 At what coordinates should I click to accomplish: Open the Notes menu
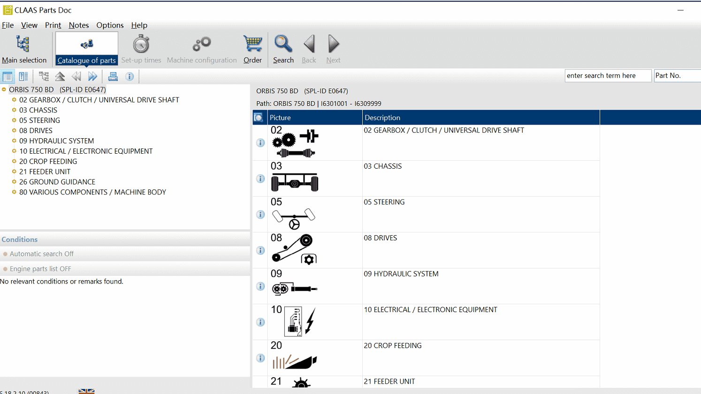[79, 25]
